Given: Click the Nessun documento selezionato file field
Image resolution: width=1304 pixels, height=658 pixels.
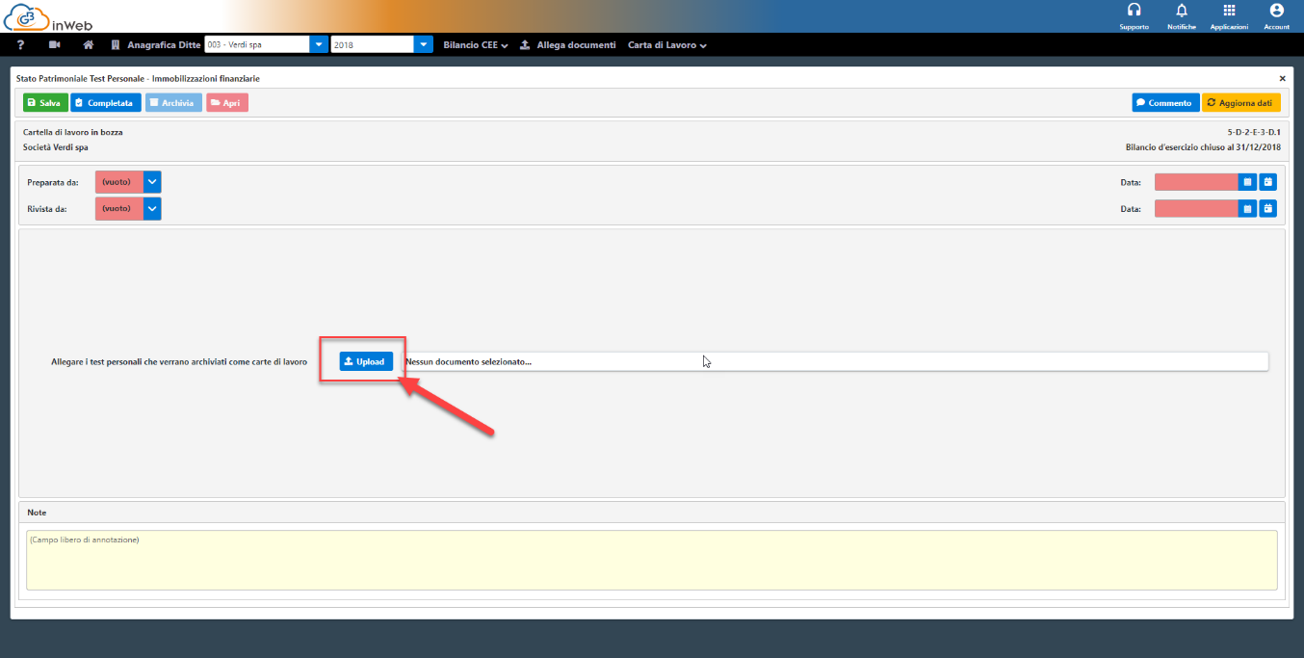Looking at the screenshot, I should 834,361.
